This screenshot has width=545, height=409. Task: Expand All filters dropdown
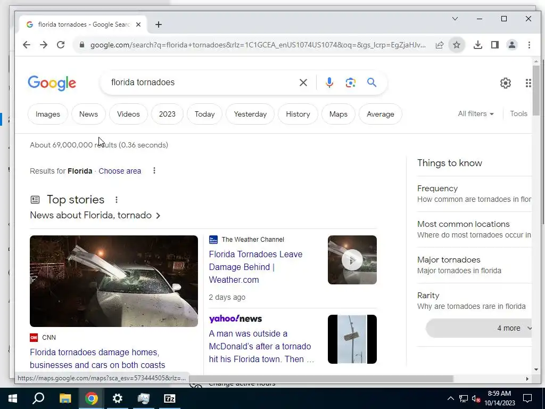[x=475, y=114]
